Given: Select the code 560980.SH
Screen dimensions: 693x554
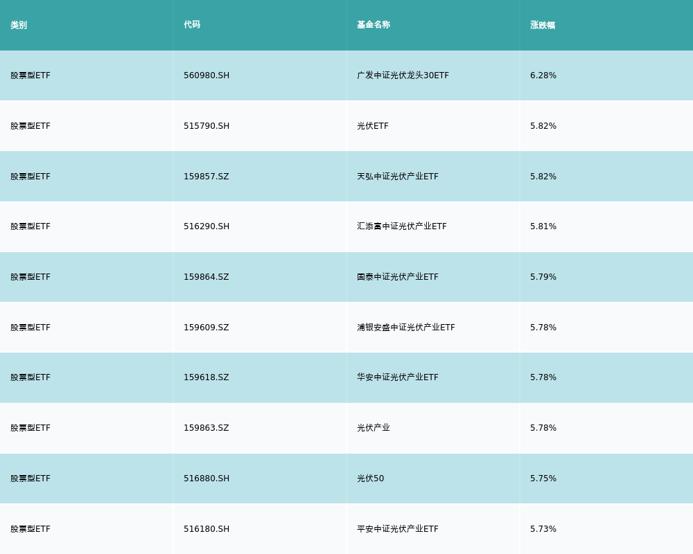Looking at the screenshot, I should (x=207, y=75).
